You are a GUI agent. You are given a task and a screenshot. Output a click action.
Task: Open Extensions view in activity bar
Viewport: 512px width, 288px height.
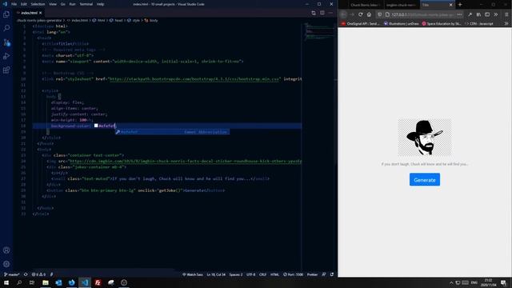(6, 70)
